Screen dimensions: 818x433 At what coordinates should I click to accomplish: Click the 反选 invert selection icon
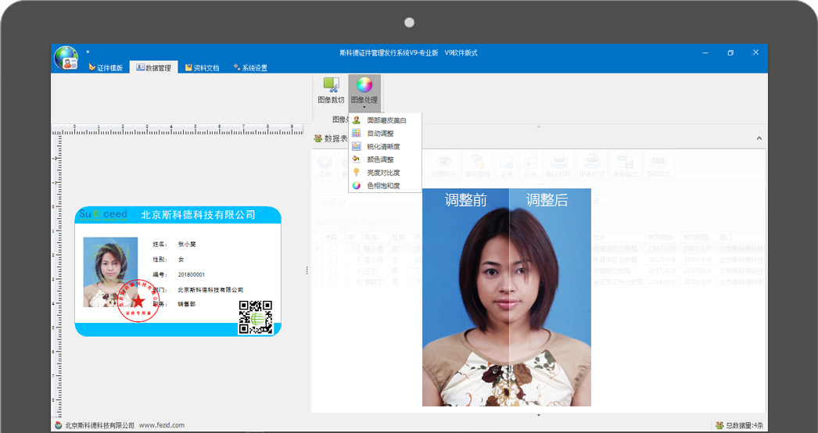click(530, 166)
